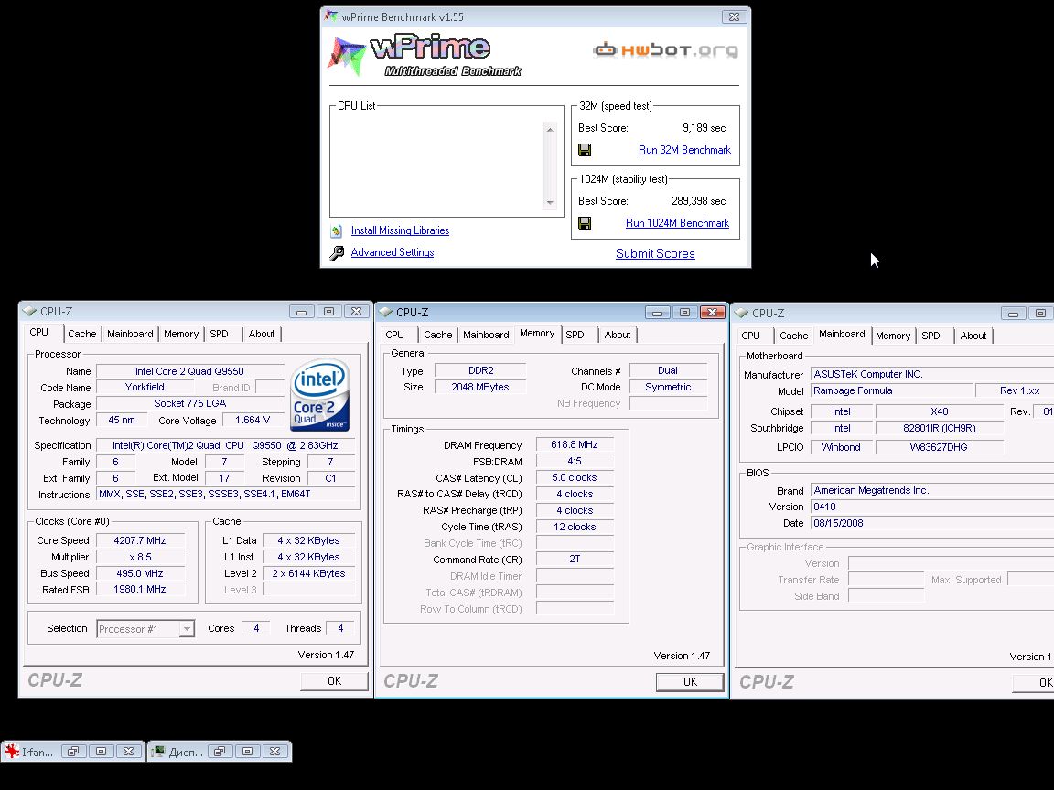Click the Bus Speed 495.0 MHz value
This screenshot has height=790, width=1054.
pos(140,573)
